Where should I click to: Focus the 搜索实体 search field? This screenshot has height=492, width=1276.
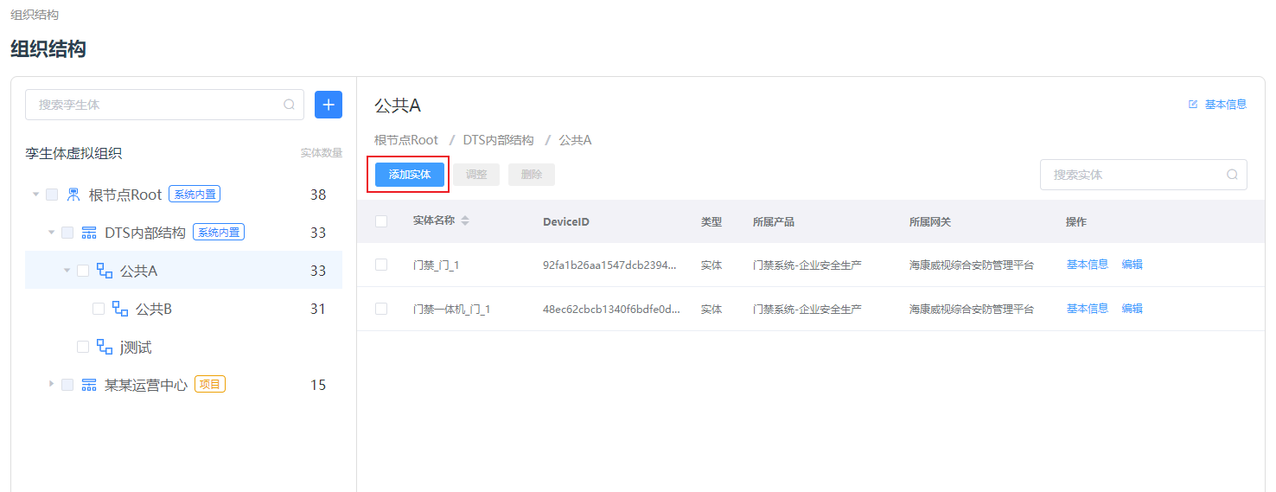coord(1143,174)
